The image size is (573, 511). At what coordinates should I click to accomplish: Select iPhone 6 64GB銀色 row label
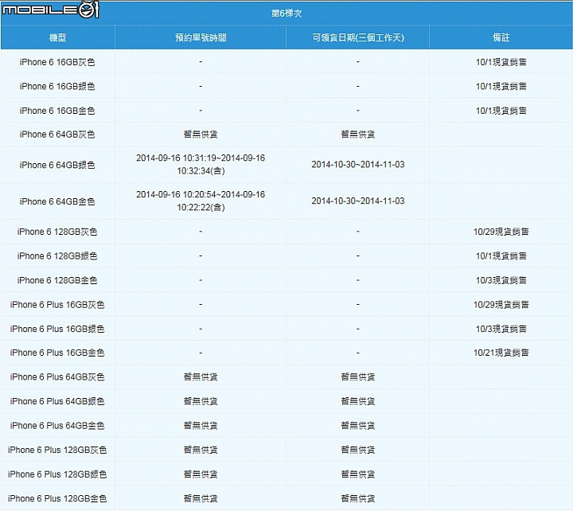coord(57,166)
